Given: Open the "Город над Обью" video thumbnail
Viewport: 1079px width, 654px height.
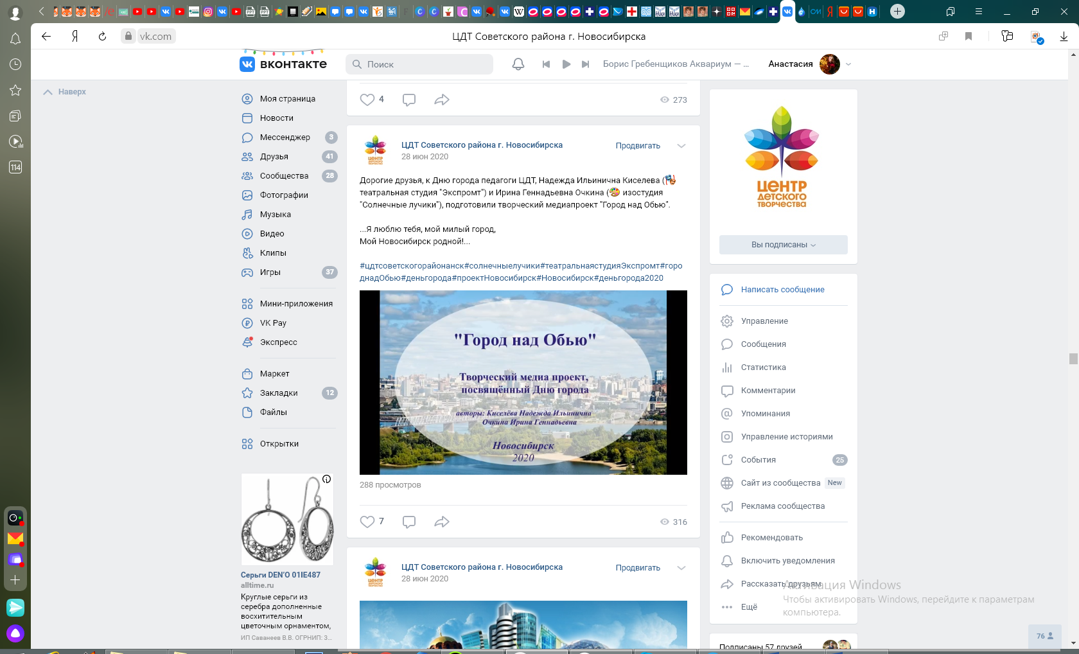Looking at the screenshot, I should (523, 382).
